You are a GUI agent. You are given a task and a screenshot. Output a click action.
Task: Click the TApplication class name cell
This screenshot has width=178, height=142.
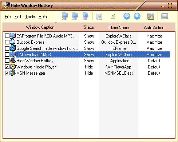coord(119,61)
